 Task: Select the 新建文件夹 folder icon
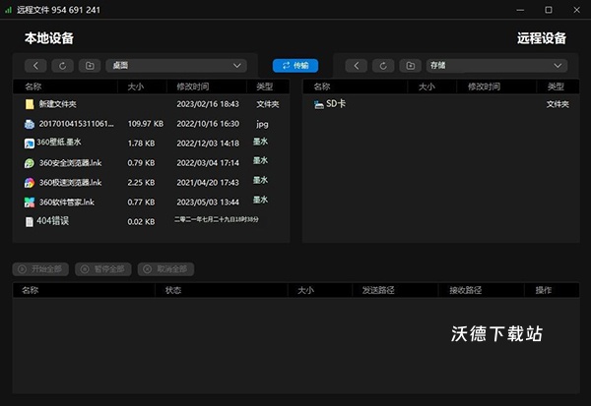point(30,104)
